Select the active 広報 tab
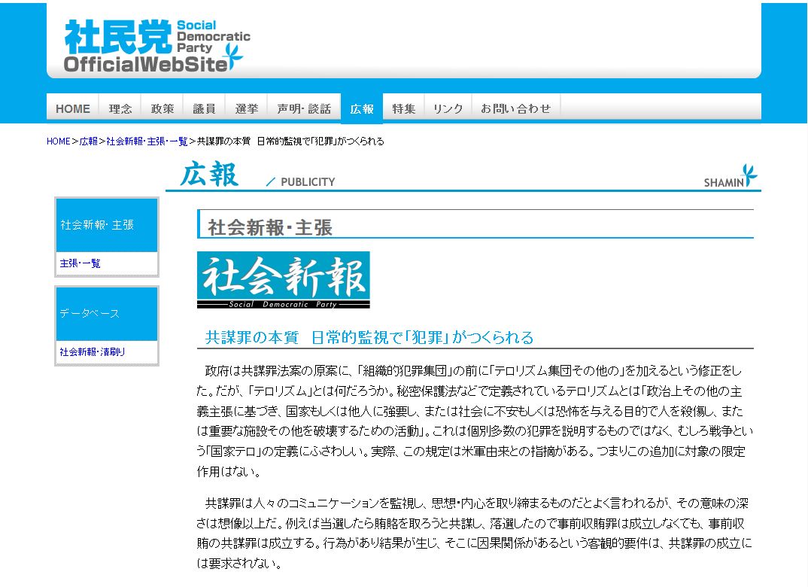The width and height of the screenshot is (808, 587). (x=362, y=108)
